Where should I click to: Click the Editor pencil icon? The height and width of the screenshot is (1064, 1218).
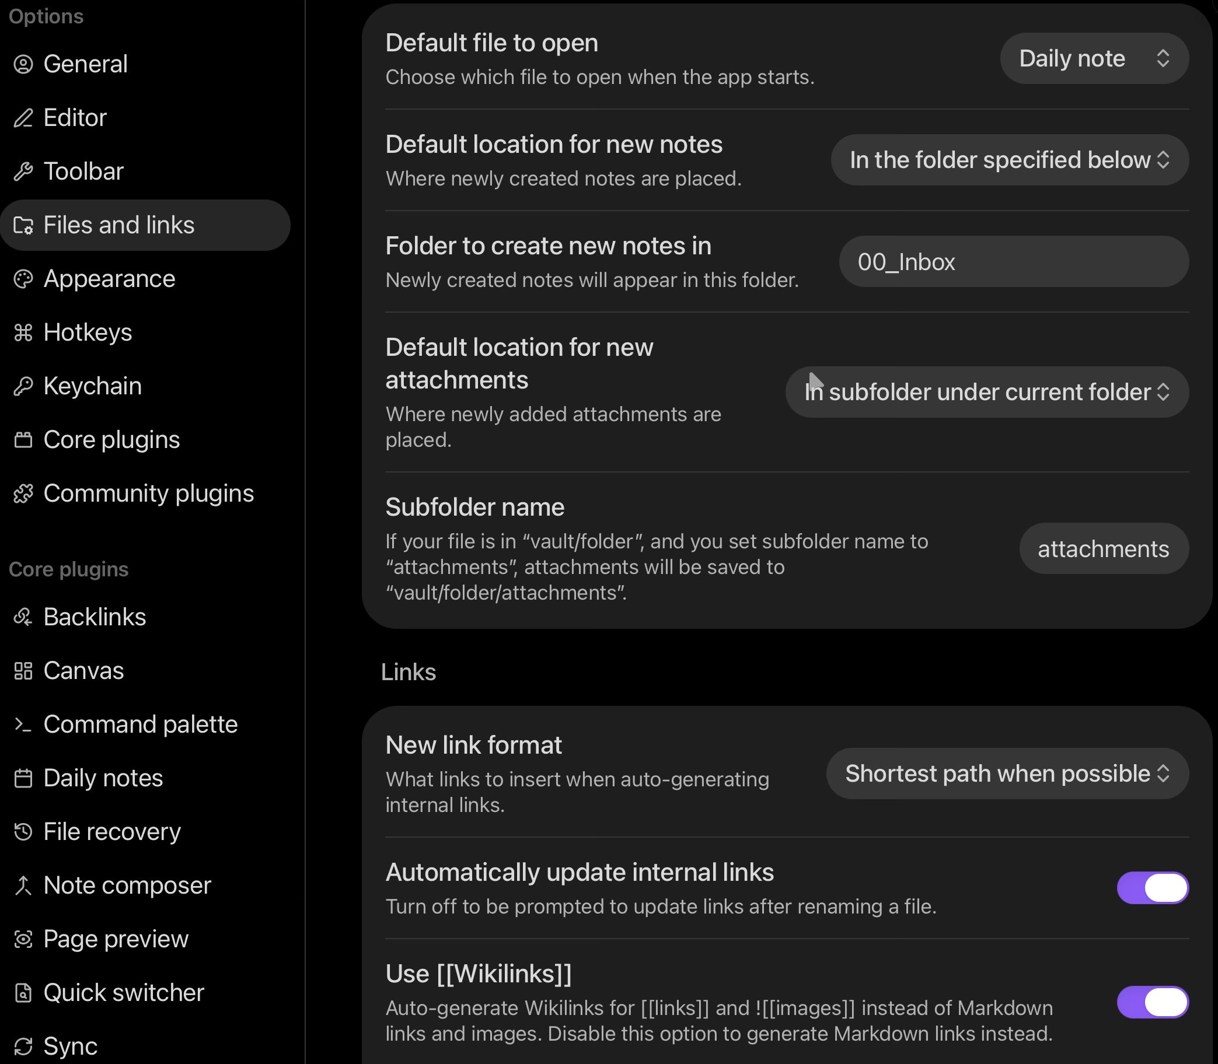pos(23,118)
